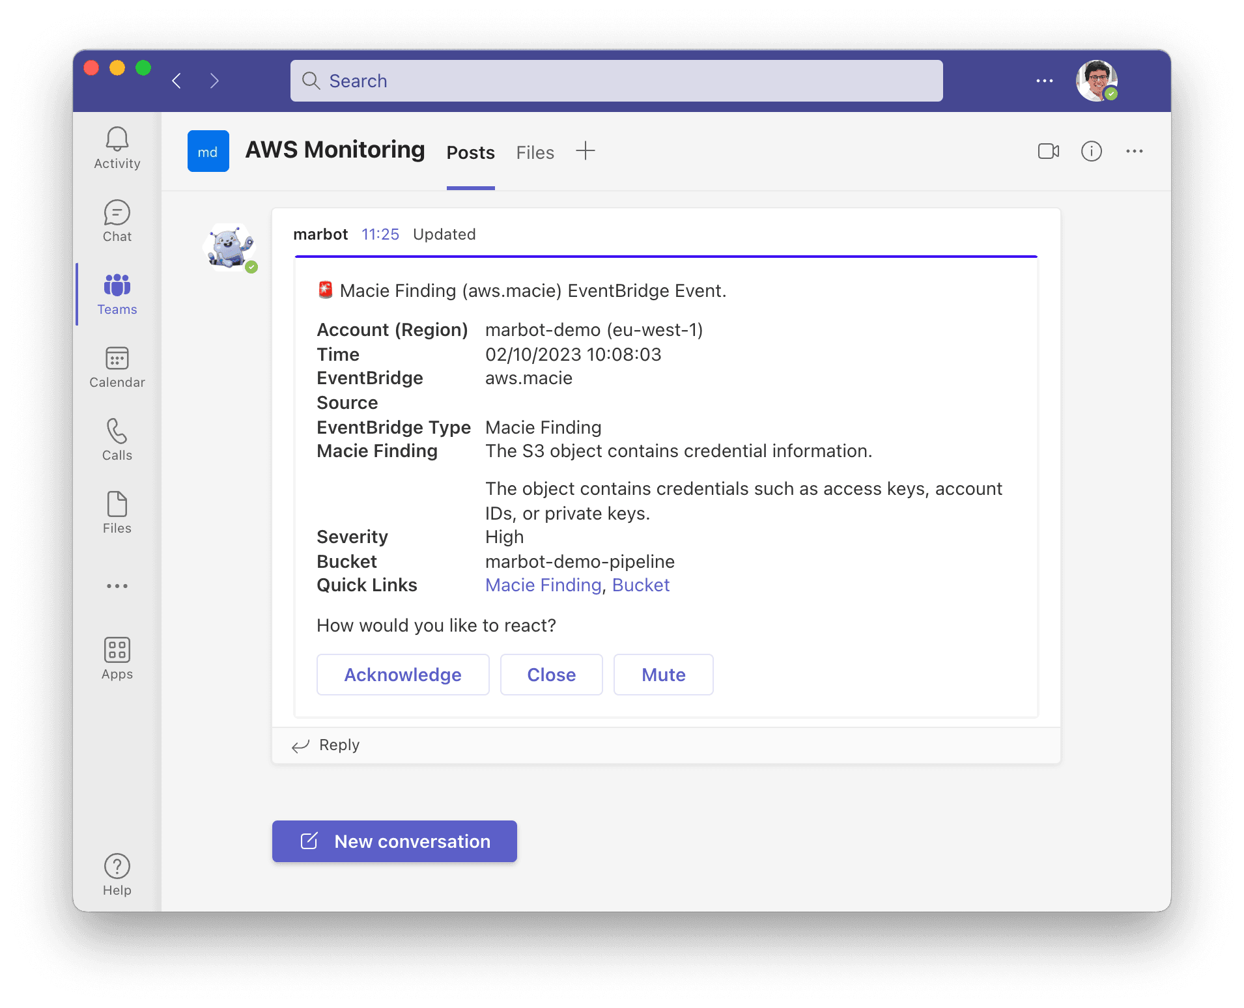Image resolution: width=1244 pixels, height=1008 pixels.
Task: Go back with the left arrow
Action: [x=177, y=81]
